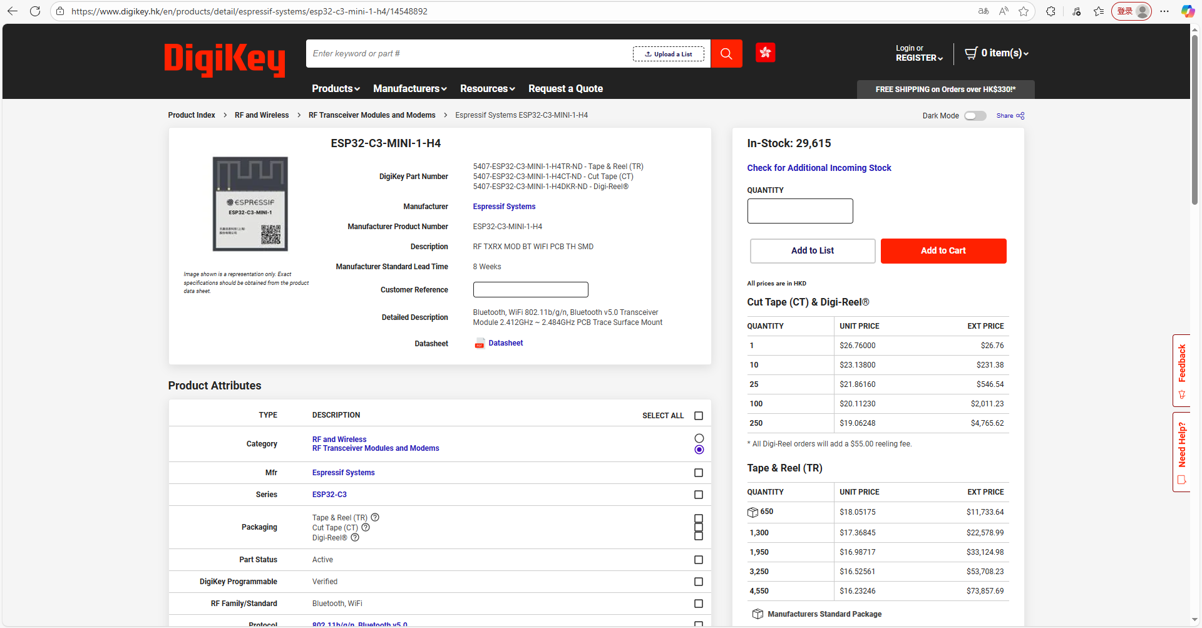Toggle the Dark Mode switch
This screenshot has width=1202, height=628.
coord(975,116)
